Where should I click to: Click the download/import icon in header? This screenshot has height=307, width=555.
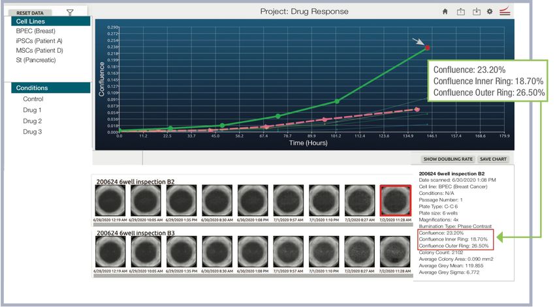(477, 12)
